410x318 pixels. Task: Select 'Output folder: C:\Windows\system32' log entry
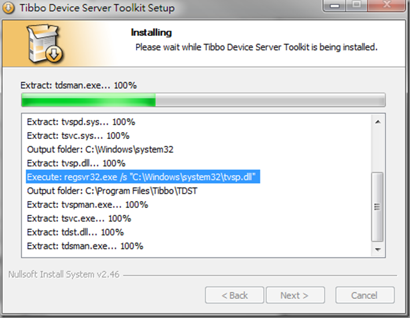pyautogui.click(x=100, y=149)
